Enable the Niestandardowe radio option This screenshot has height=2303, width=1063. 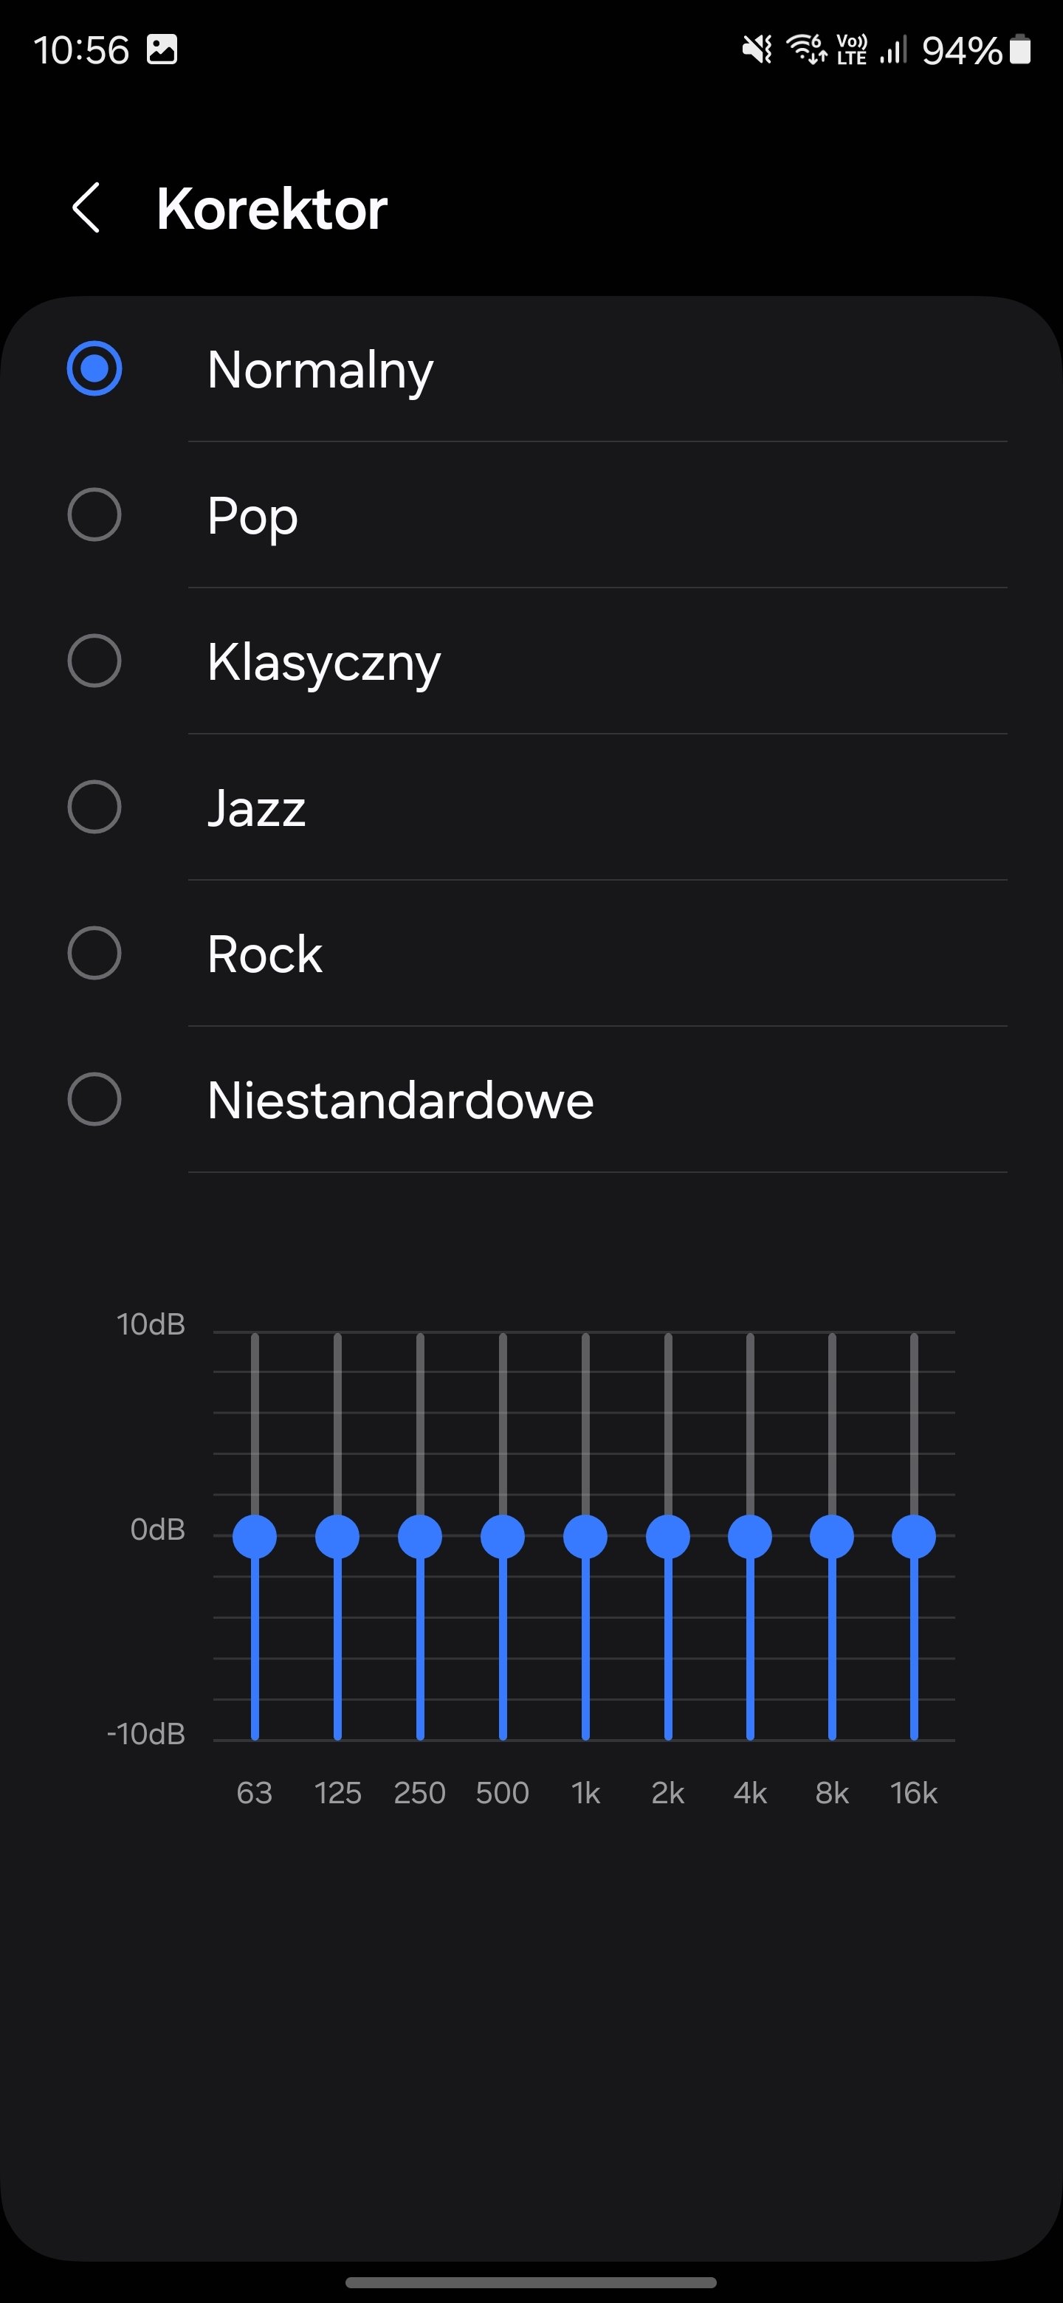[x=94, y=1100]
